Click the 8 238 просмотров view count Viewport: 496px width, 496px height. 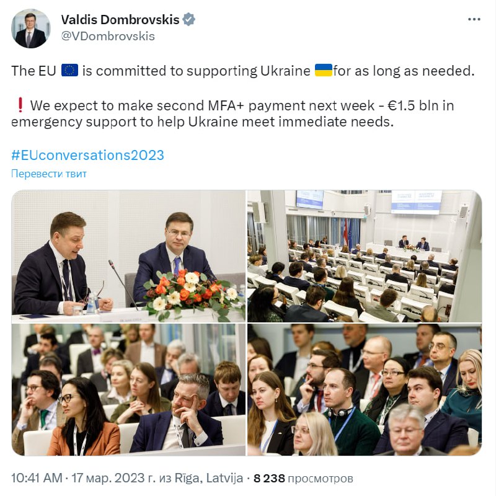click(303, 478)
